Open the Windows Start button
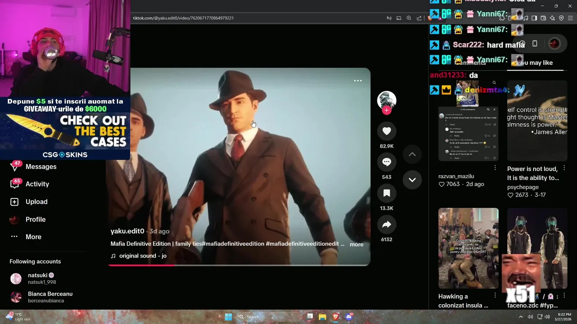 (229, 317)
